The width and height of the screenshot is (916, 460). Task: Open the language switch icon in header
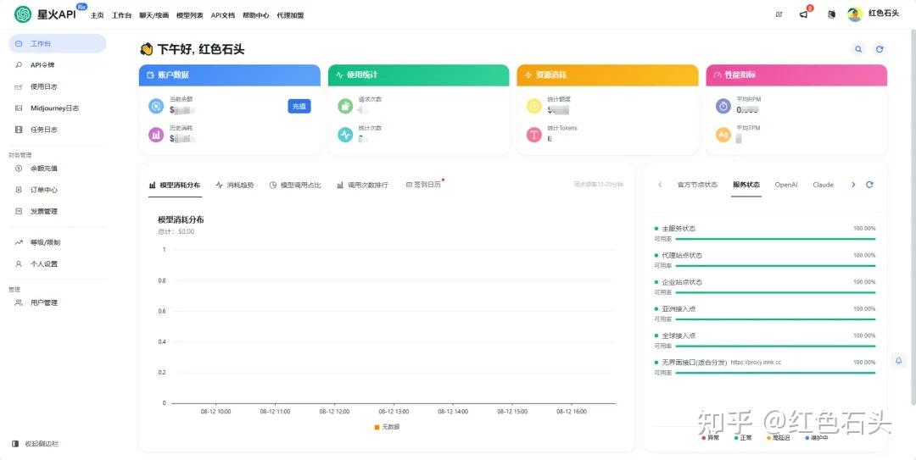[x=779, y=14]
